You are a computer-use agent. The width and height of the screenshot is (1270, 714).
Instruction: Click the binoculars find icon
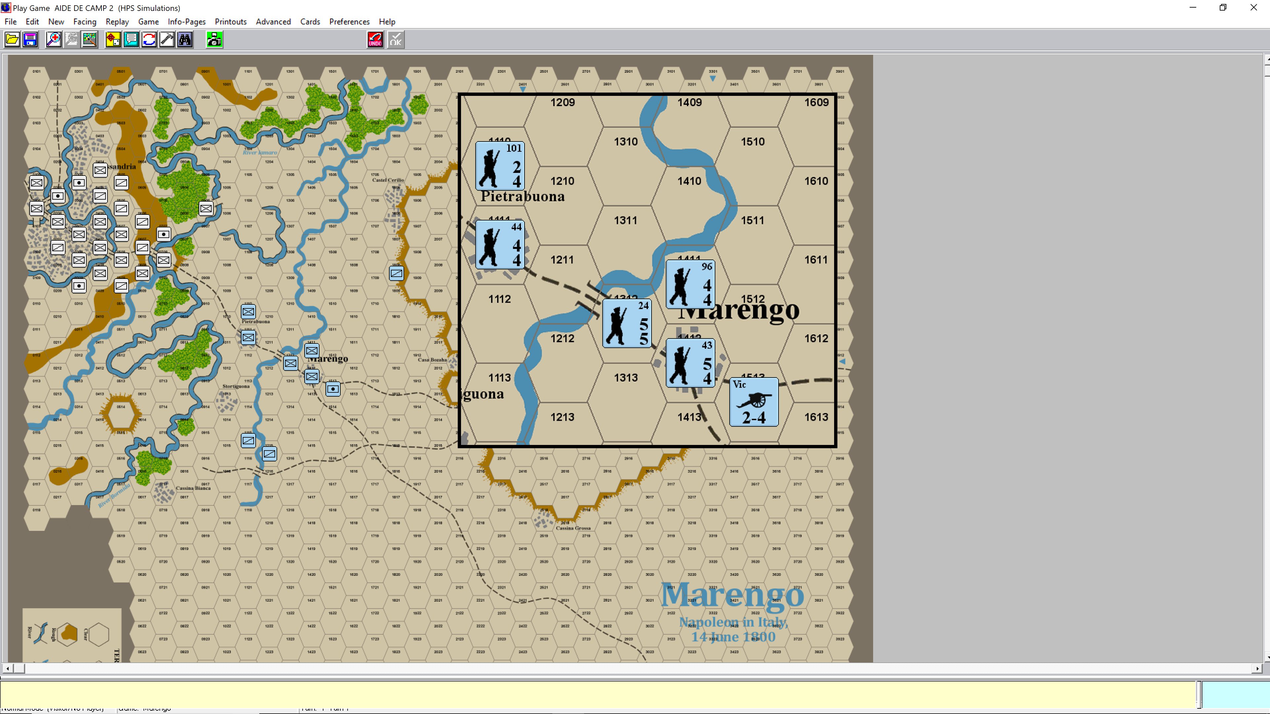pos(185,39)
